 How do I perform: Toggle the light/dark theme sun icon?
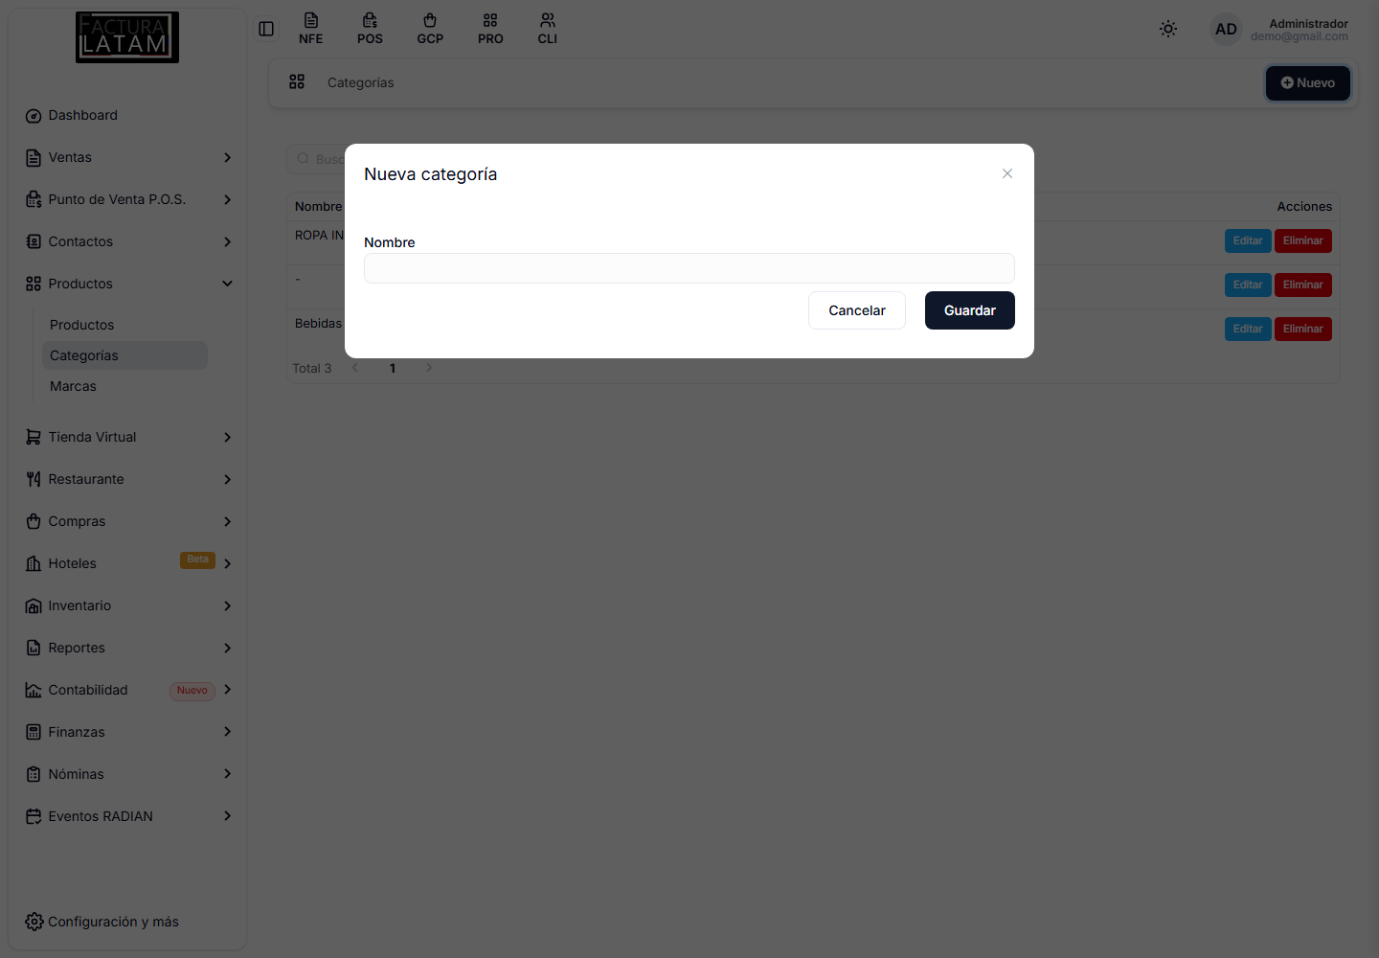1168,29
